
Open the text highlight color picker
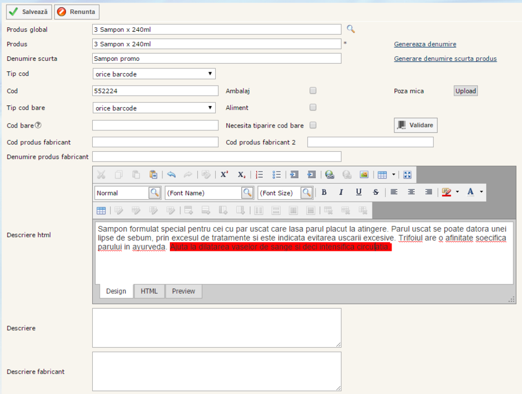(x=446, y=192)
